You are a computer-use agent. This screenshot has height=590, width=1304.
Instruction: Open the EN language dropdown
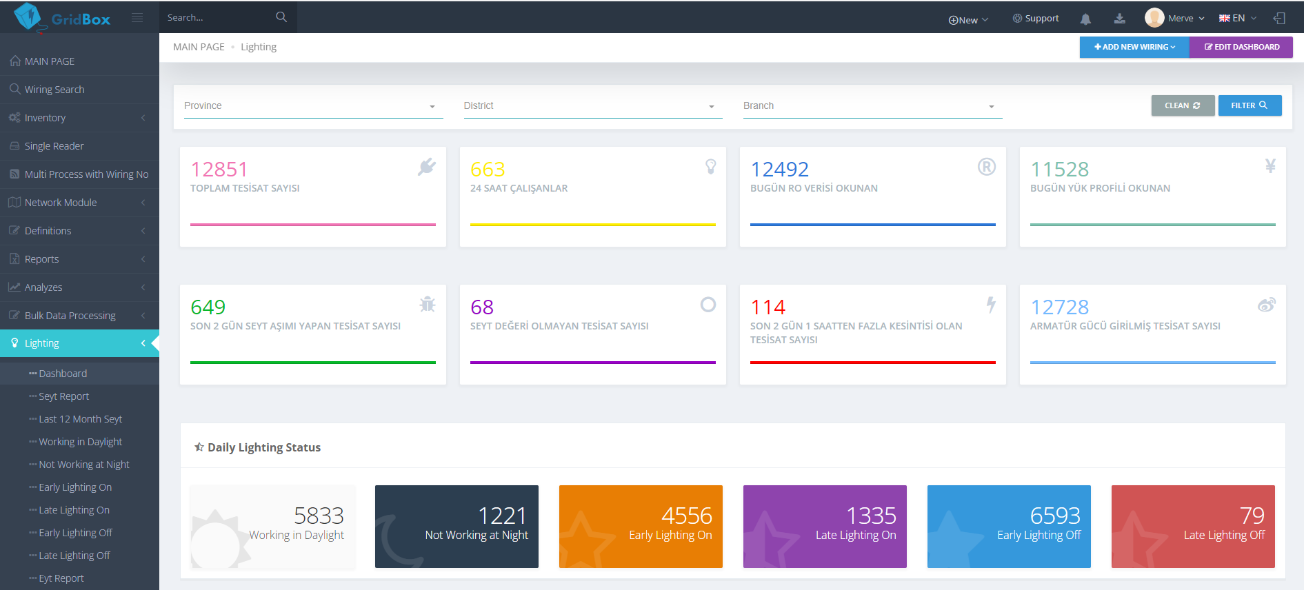pyautogui.click(x=1238, y=19)
